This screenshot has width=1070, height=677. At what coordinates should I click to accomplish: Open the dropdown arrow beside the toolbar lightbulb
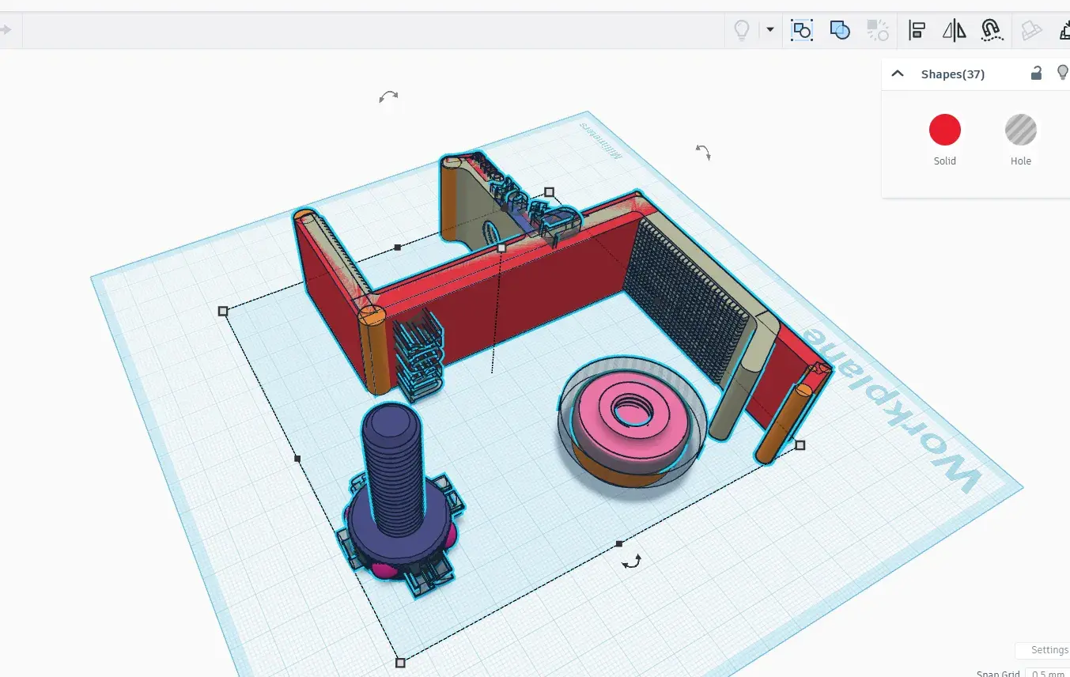770,30
